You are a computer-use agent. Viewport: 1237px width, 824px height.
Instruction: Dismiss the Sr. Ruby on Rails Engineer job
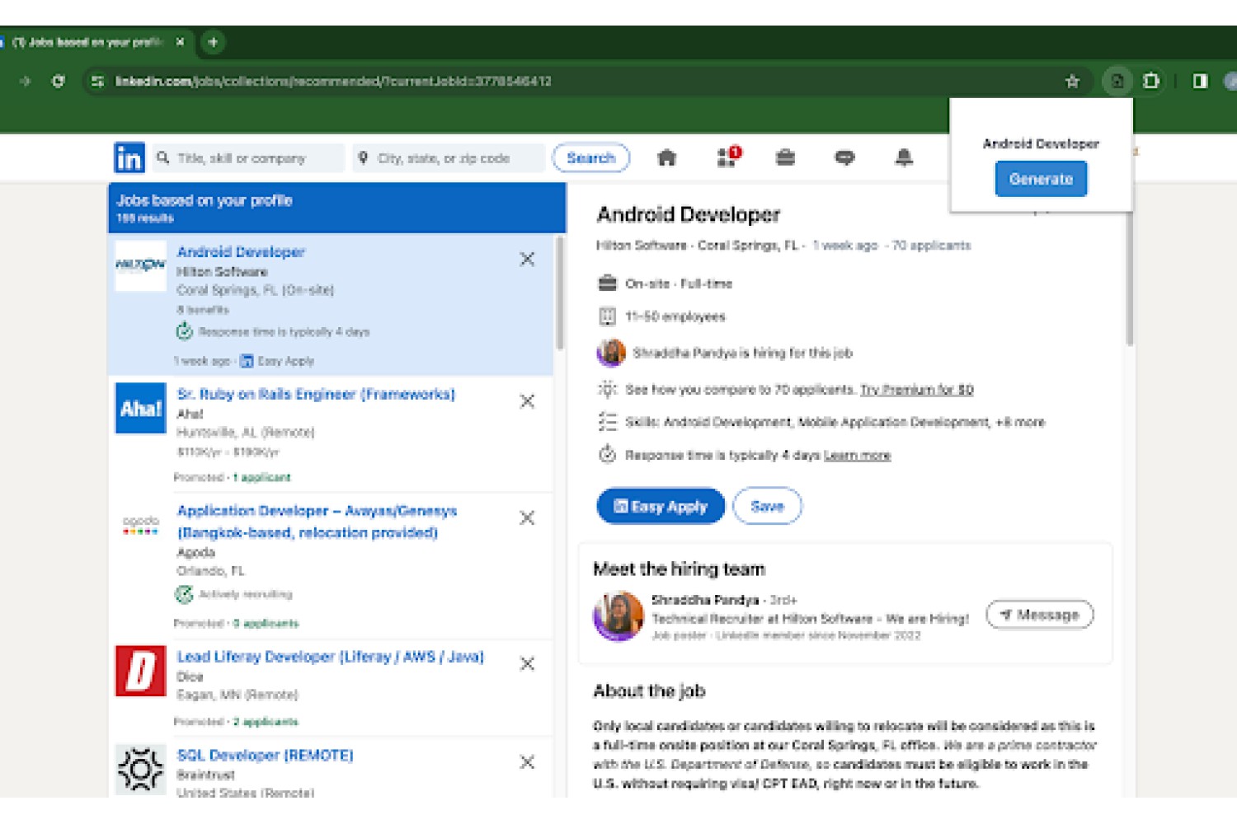pos(527,401)
